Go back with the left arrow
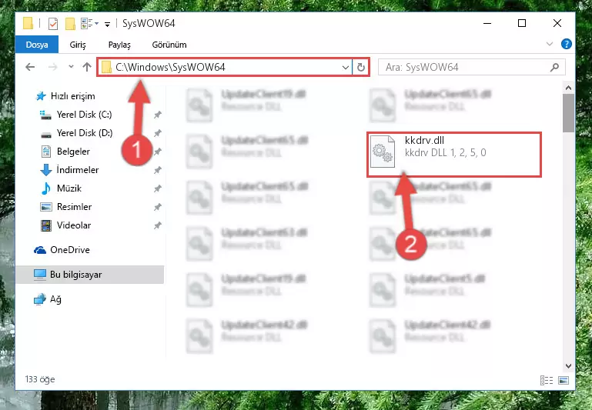 (30, 67)
